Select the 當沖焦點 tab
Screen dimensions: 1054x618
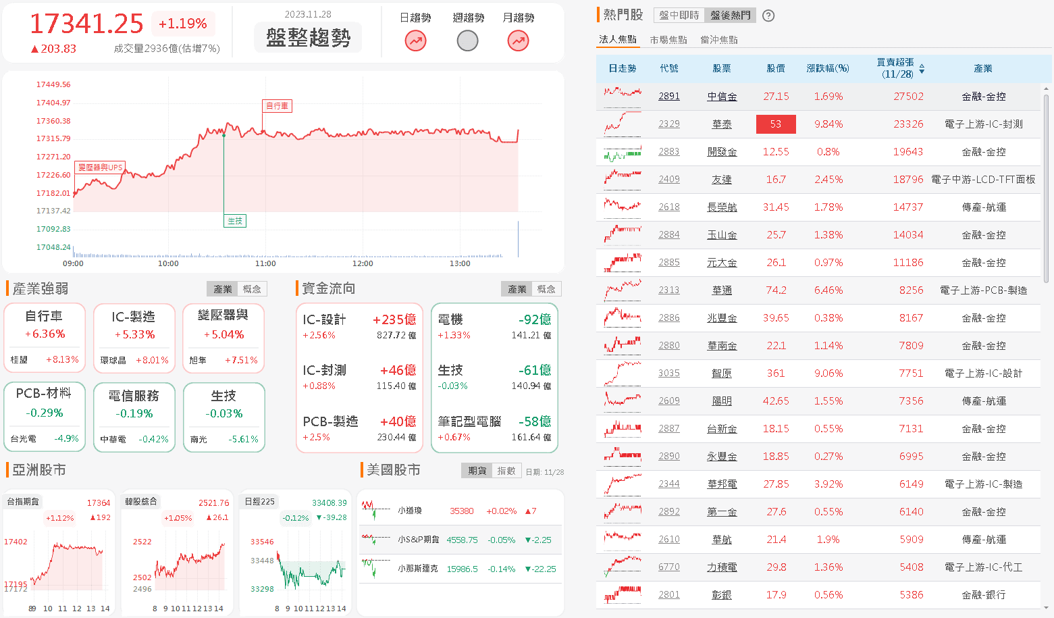click(x=719, y=40)
